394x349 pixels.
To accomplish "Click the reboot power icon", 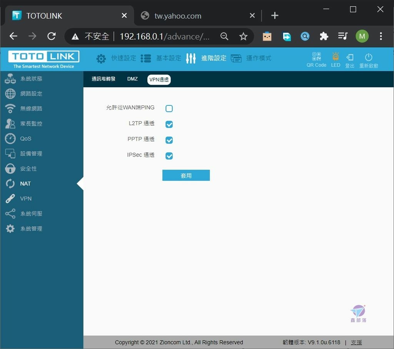I will click(x=368, y=57).
